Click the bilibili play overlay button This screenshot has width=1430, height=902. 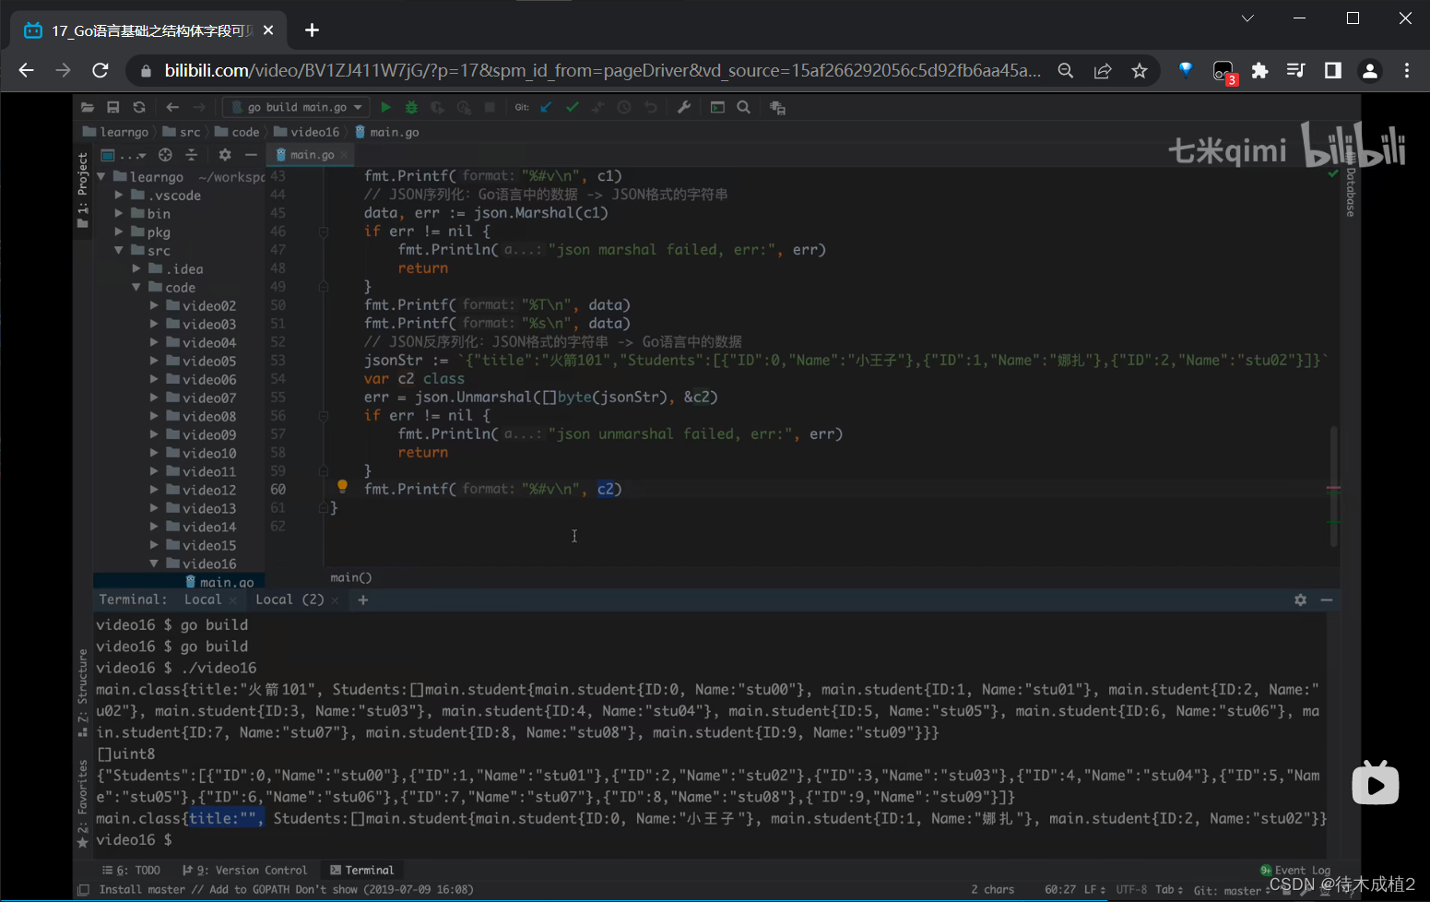pos(1375,783)
